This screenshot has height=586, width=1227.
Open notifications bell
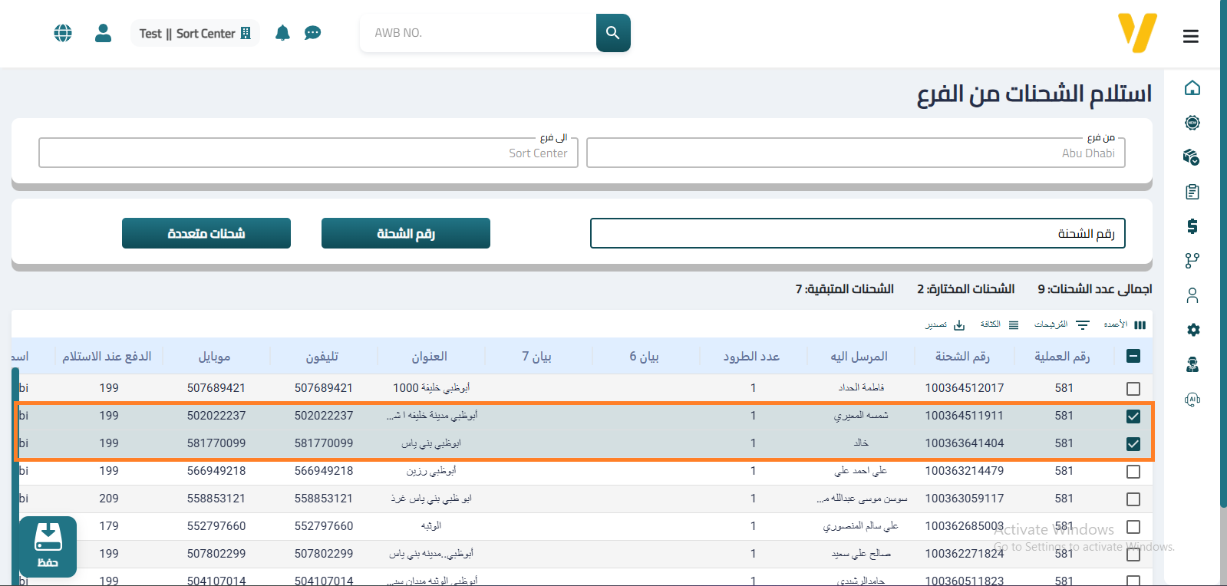(282, 33)
